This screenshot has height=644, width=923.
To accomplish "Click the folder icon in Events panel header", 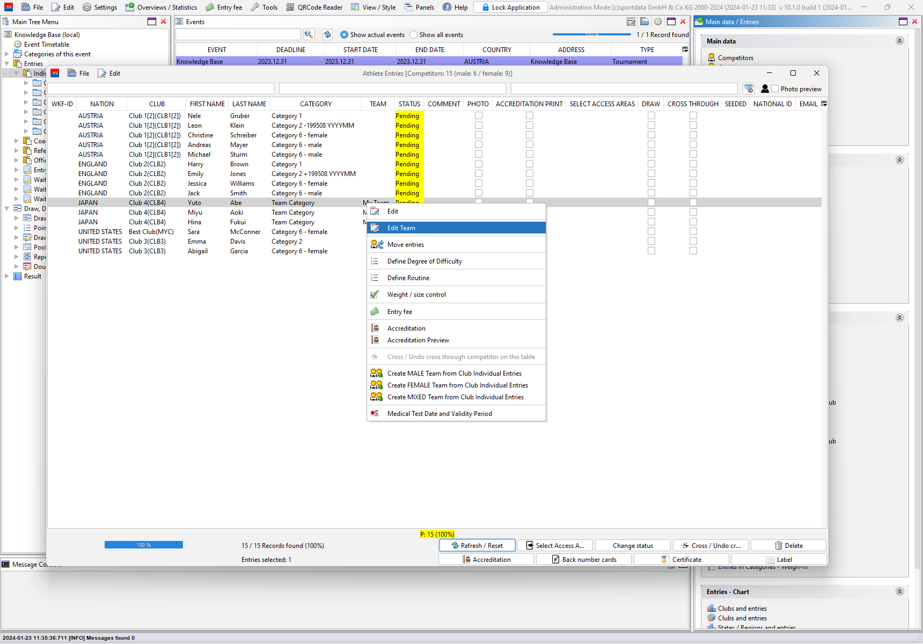I will [644, 21].
